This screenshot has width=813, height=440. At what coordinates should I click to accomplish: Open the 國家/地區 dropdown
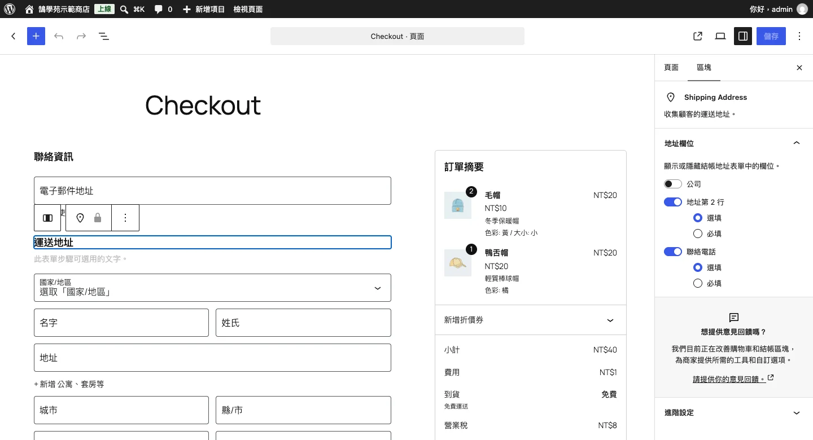tap(212, 288)
